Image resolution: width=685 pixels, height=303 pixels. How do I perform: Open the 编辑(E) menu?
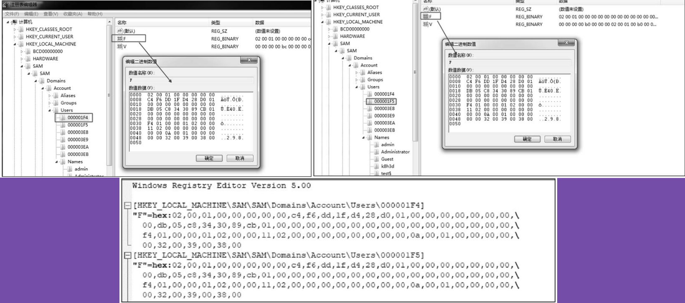click(31, 14)
